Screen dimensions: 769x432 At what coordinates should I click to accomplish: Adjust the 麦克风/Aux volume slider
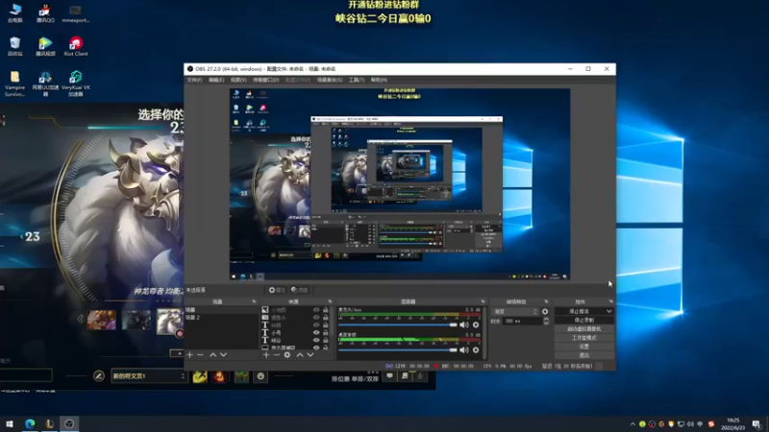click(397, 324)
